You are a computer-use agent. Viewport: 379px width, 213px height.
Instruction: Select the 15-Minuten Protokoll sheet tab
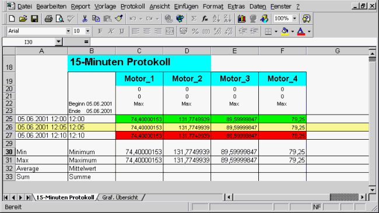click(65, 197)
